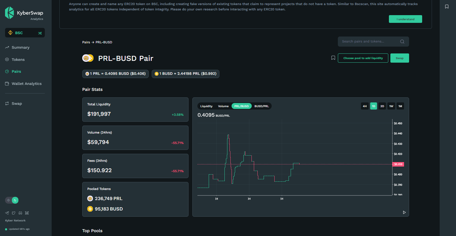Click the +3.58% liquidity change
Viewport: 456px width, 236px height.
point(178,115)
